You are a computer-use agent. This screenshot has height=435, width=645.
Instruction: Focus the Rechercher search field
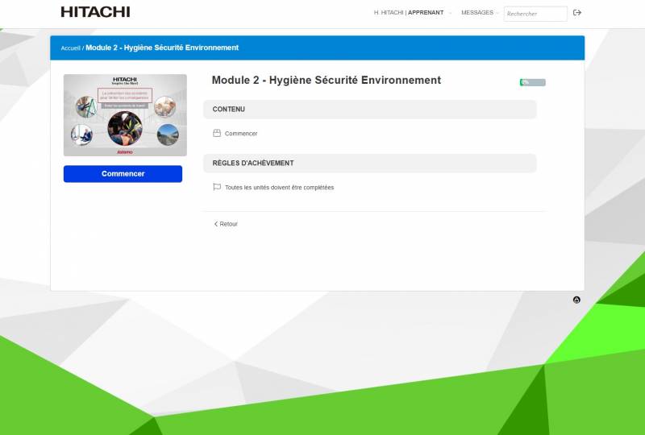tap(535, 14)
